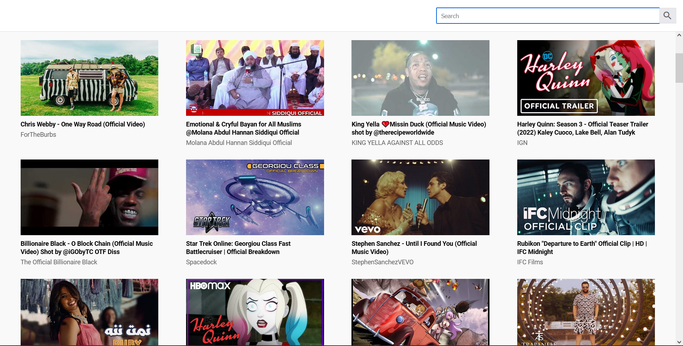
Task: Focus the Search input field
Action: pyautogui.click(x=548, y=16)
